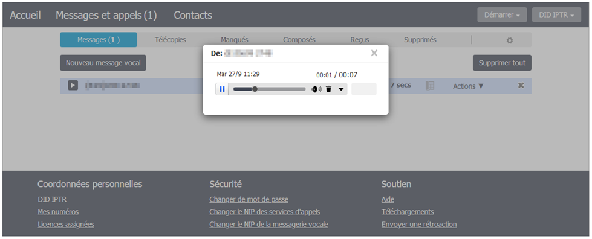Click the phone icon in message row

pyautogui.click(x=430, y=86)
